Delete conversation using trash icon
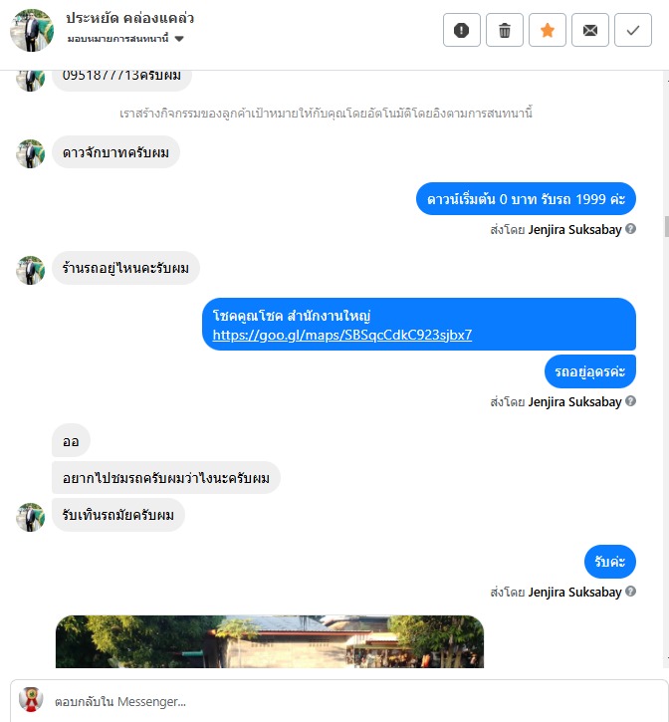 coord(505,31)
